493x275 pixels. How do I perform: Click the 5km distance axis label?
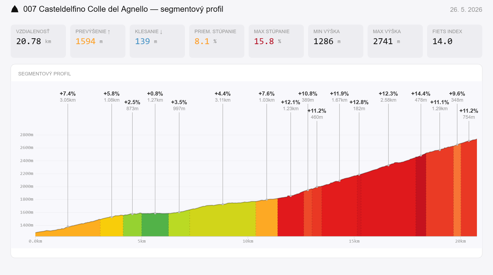click(x=142, y=241)
